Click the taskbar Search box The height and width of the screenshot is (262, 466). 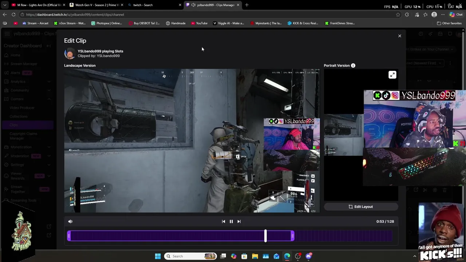190,256
